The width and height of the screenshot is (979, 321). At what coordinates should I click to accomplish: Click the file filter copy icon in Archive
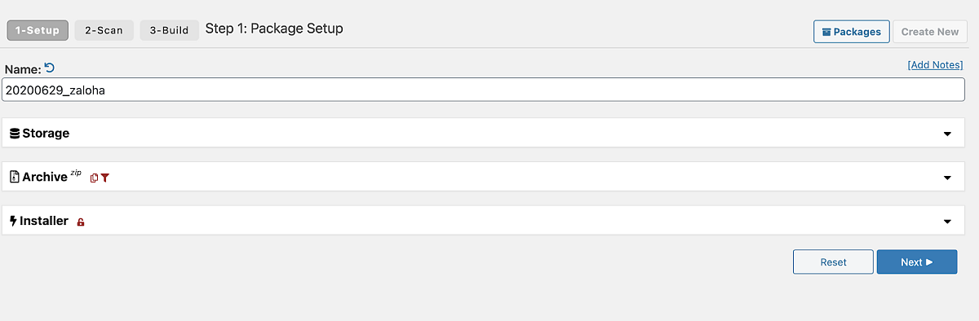[x=94, y=178]
